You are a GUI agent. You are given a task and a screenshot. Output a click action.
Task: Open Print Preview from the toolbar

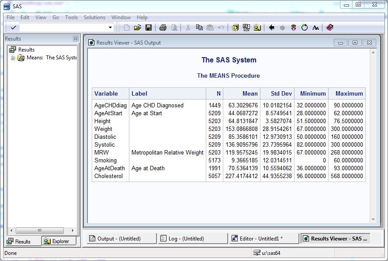coord(173,27)
